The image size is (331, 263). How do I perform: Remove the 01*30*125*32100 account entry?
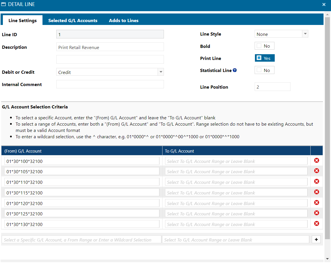coord(317,213)
